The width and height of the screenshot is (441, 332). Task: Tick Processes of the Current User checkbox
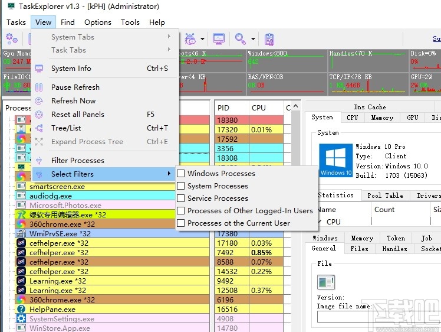[x=182, y=223]
